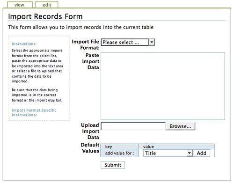Click the Browse... button

181,126
